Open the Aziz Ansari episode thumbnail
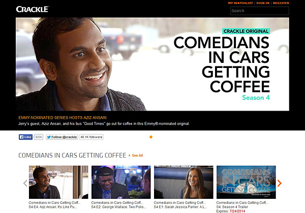The image size is (305, 213). point(58,182)
